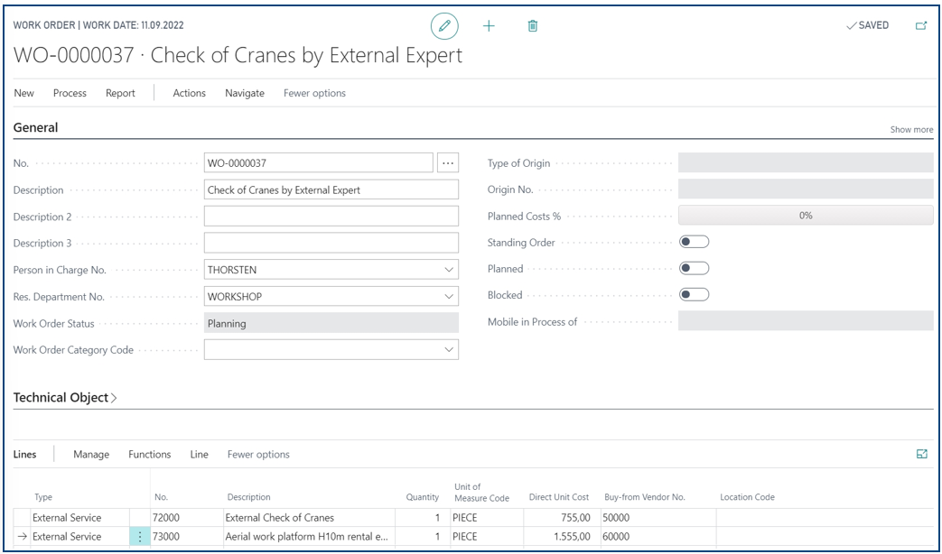
Task: Open the Functions menu in Lines
Action: [x=150, y=455]
